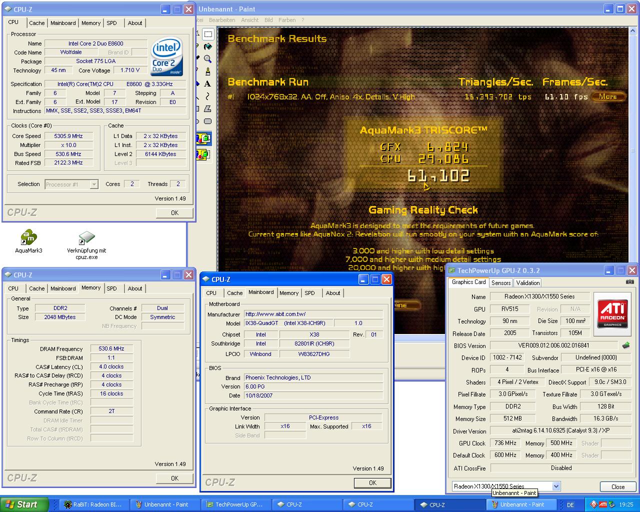Open the Ansicht menu in Paint
The width and height of the screenshot is (640, 512).
point(249,20)
